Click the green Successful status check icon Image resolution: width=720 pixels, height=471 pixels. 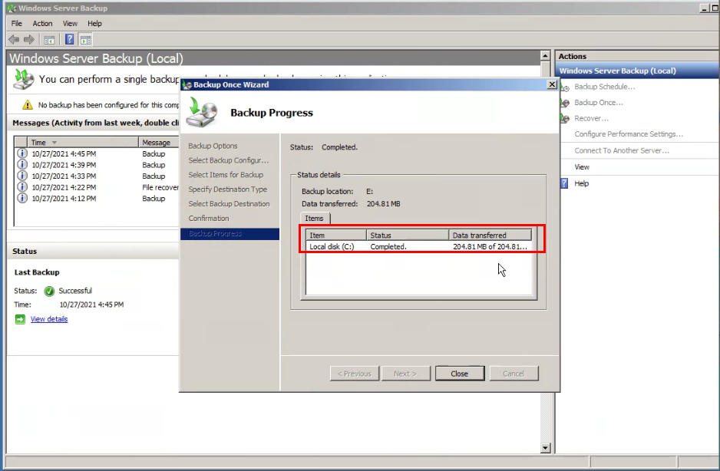[x=49, y=291]
